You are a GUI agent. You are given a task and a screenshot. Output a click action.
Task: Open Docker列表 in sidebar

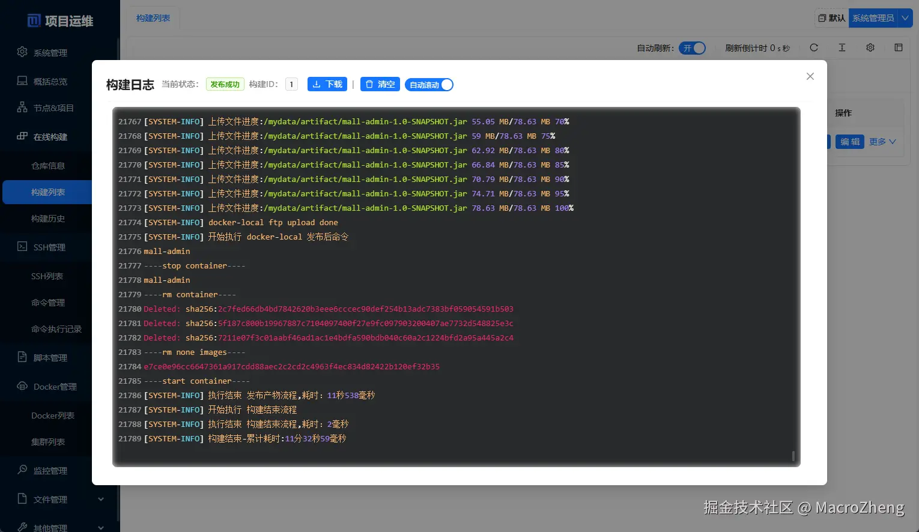[53, 416]
